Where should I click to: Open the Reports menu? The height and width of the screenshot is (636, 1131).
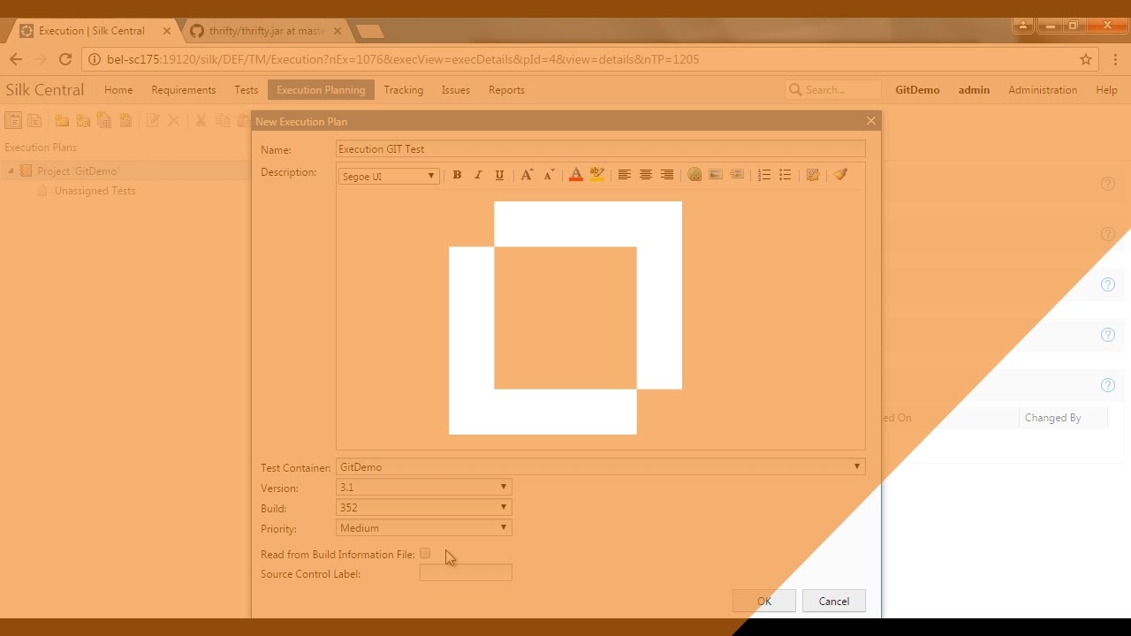(x=506, y=90)
